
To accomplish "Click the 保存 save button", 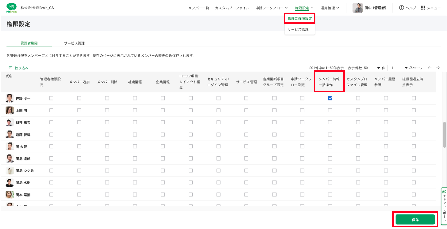I will tap(415, 220).
